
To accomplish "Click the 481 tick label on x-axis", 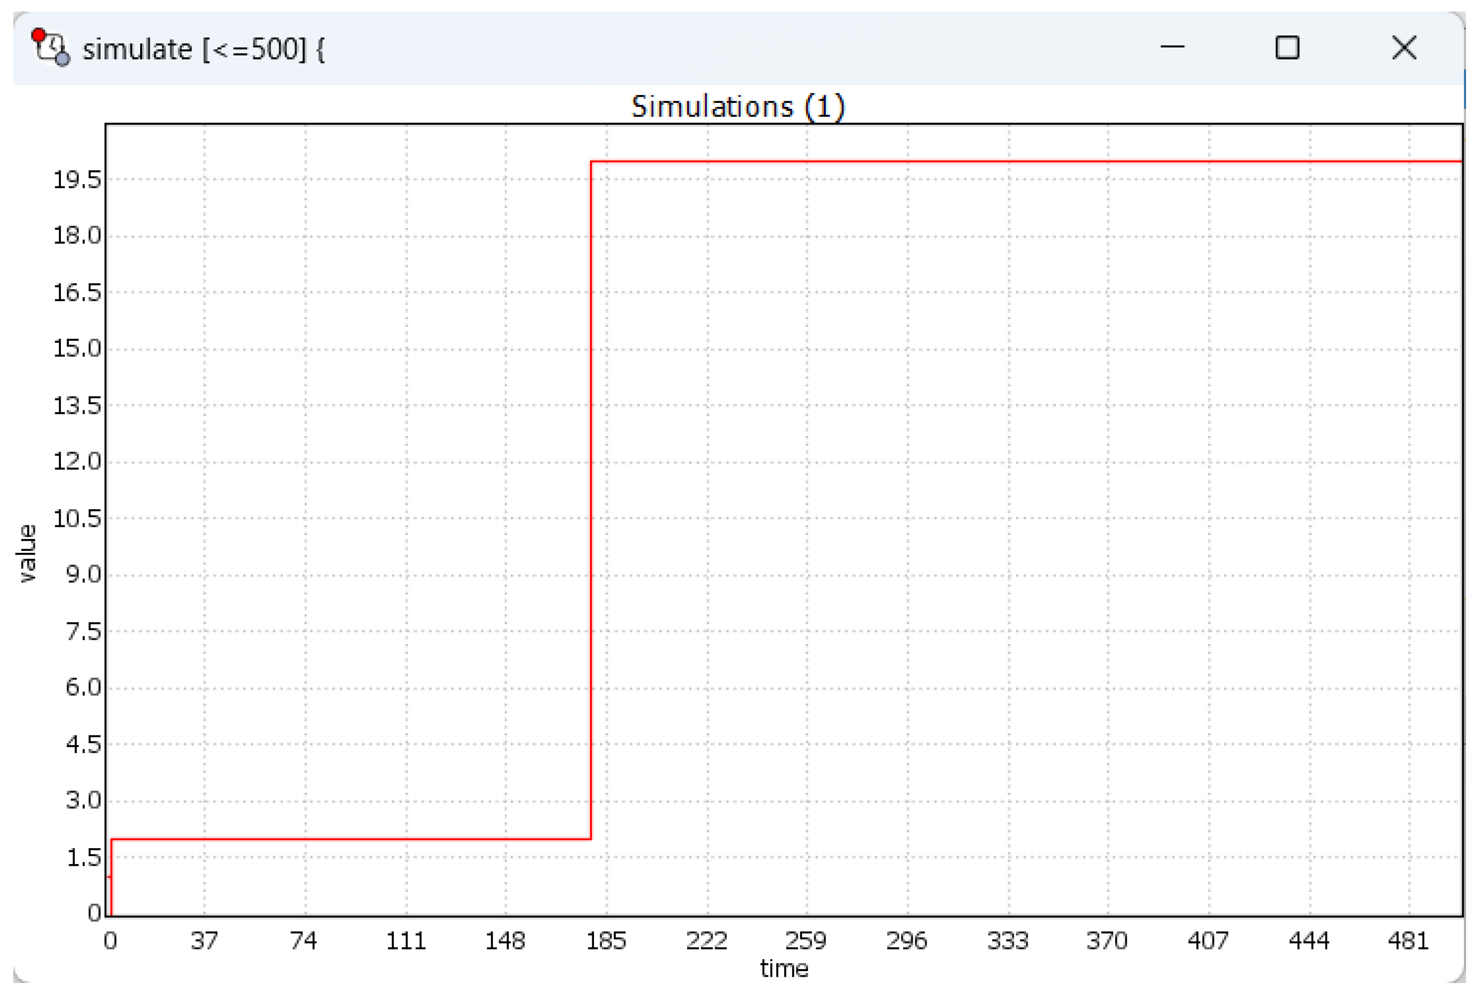I will click(1408, 940).
